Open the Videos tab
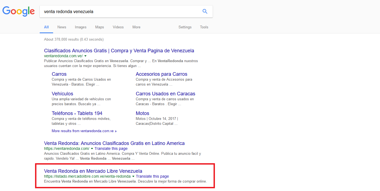This screenshot has width=380, height=191. coord(118,27)
